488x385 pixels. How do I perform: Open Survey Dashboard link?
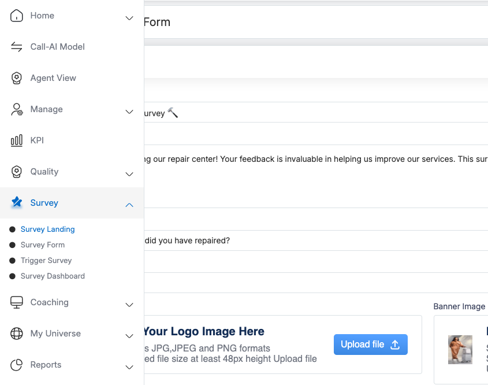53,276
